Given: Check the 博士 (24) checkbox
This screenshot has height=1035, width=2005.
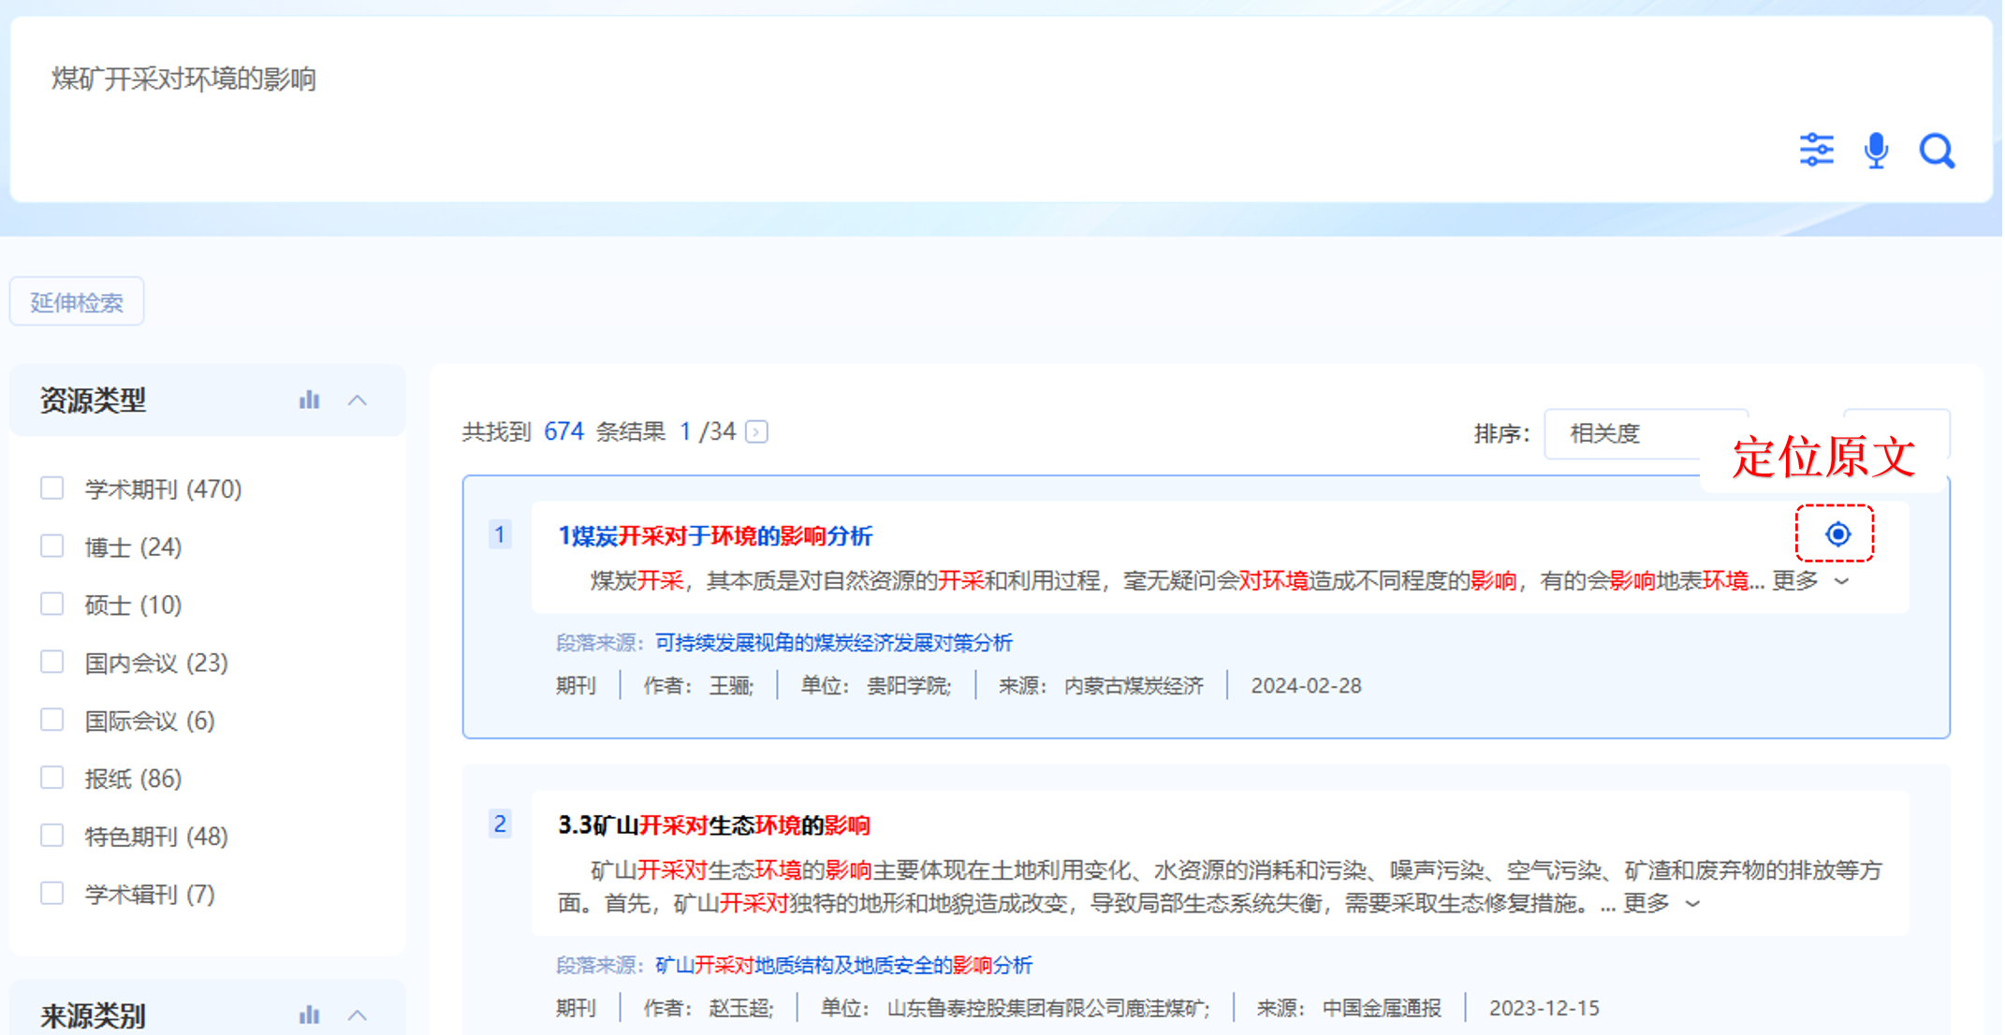Looking at the screenshot, I should 52,547.
